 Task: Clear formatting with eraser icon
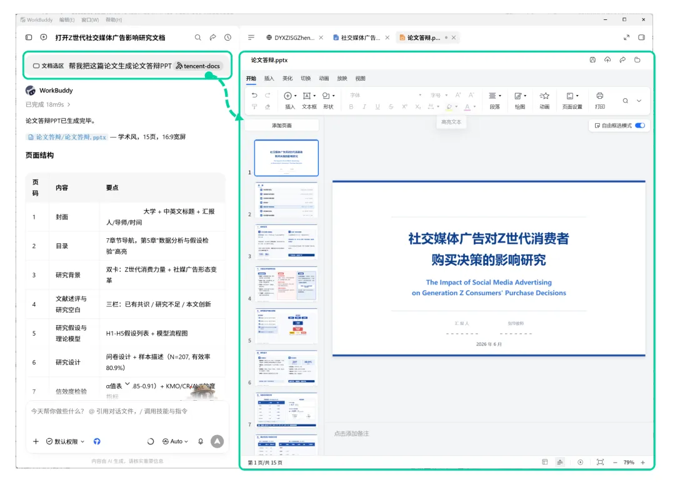(267, 107)
